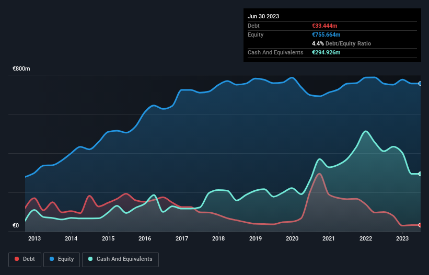
Task: Click the 2021 x-axis label
Action: (x=329, y=239)
